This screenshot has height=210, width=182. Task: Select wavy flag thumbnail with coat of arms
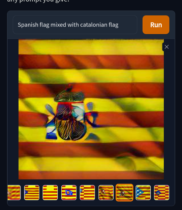(x=106, y=193)
